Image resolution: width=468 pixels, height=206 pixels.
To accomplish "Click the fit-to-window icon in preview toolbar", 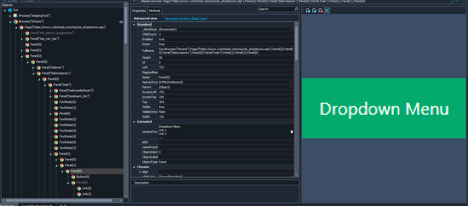I will click(327, 10).
